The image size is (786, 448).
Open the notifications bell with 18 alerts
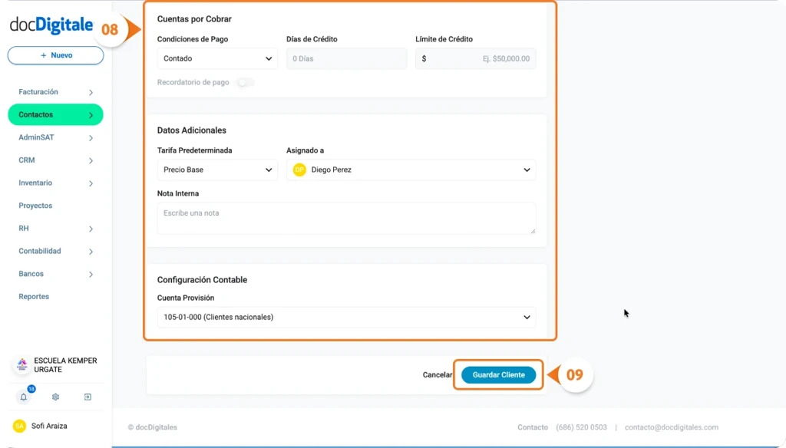pos(23,397)
